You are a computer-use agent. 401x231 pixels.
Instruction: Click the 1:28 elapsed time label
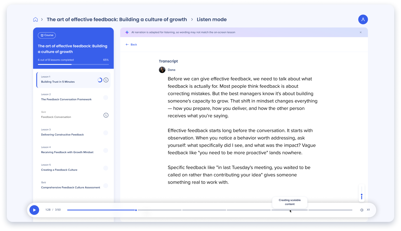pyautogui.click(x=48, y=210)
